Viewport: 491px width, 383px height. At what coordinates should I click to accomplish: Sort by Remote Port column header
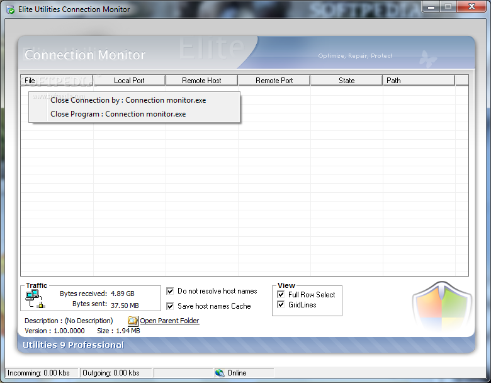click(274, 80)
